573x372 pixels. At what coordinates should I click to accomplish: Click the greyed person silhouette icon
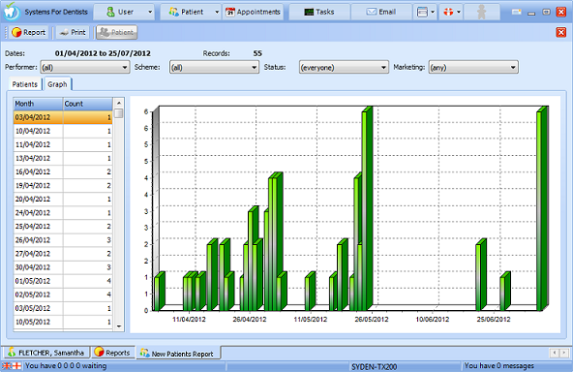[482, 12]
